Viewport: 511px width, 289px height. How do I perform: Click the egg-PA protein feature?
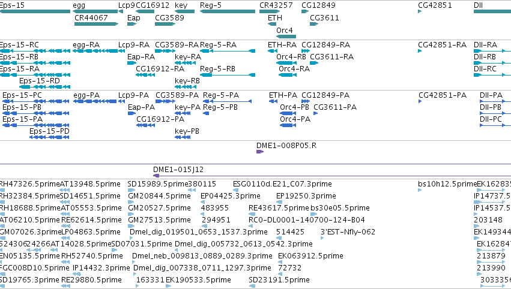tap(95, 101)
